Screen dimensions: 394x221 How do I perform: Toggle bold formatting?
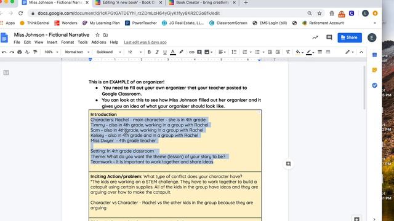click(149, 52)
